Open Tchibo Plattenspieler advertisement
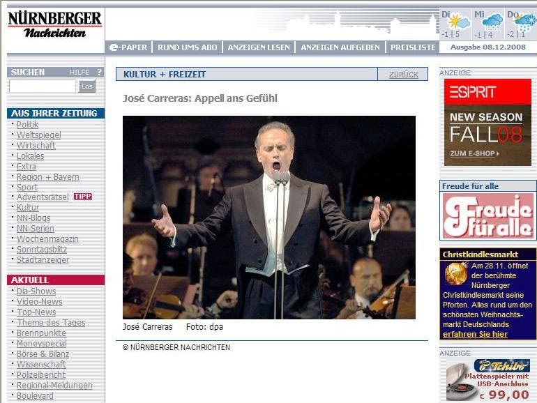The width and height of the screenshot is (537, 403). [x=488, y=380]
